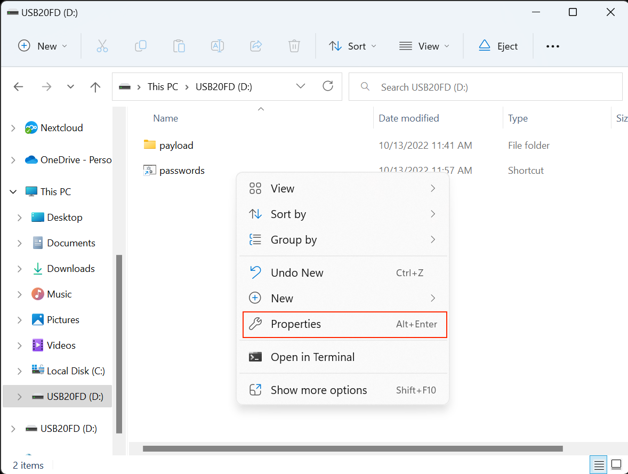Click the Share icon in toolbar

(x=256, y=46)
